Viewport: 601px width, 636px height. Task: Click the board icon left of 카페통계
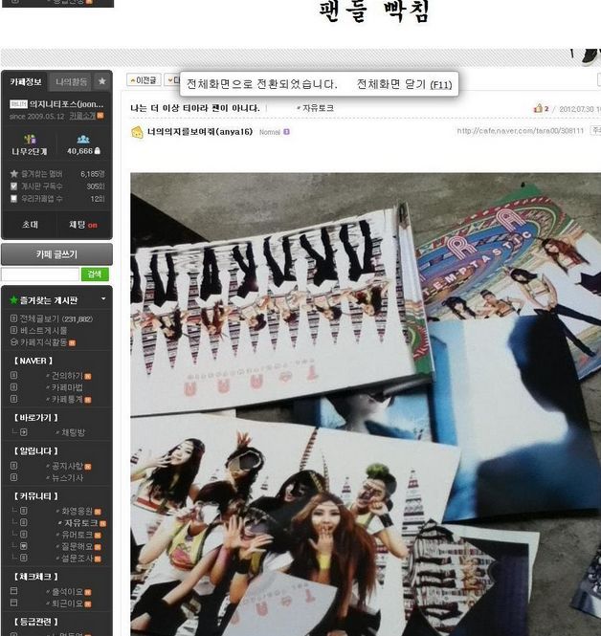coord(13,399)
